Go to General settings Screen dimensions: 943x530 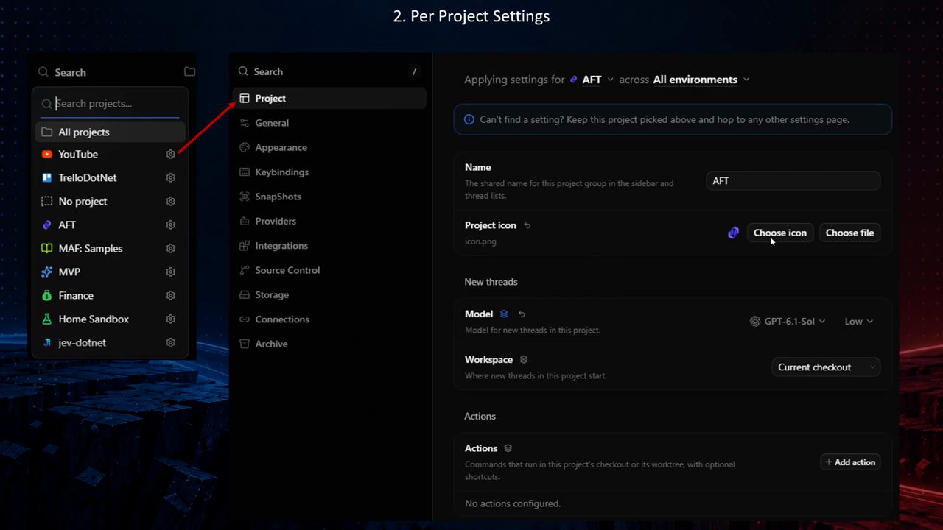[x=329, y=123]
